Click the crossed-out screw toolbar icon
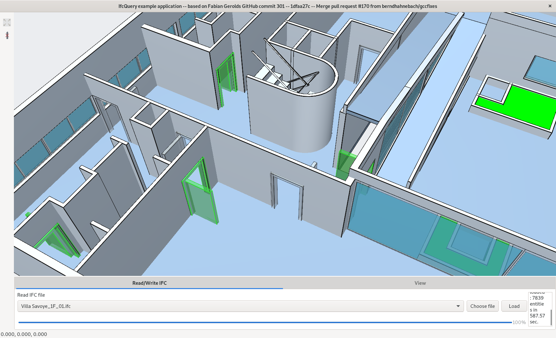This screenshot has height=338, width=556. pos(7,35)
